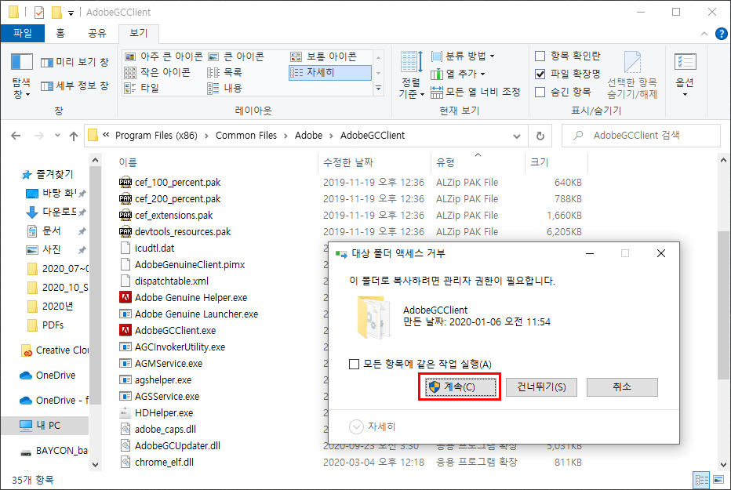Select the chrome_elf.dll file
731x490 pixels.
coord(164,463)
